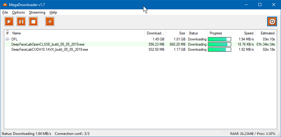Sort by the Estimated column header
Viewport: 281px width, 137px height.
[x=266, y=33]
